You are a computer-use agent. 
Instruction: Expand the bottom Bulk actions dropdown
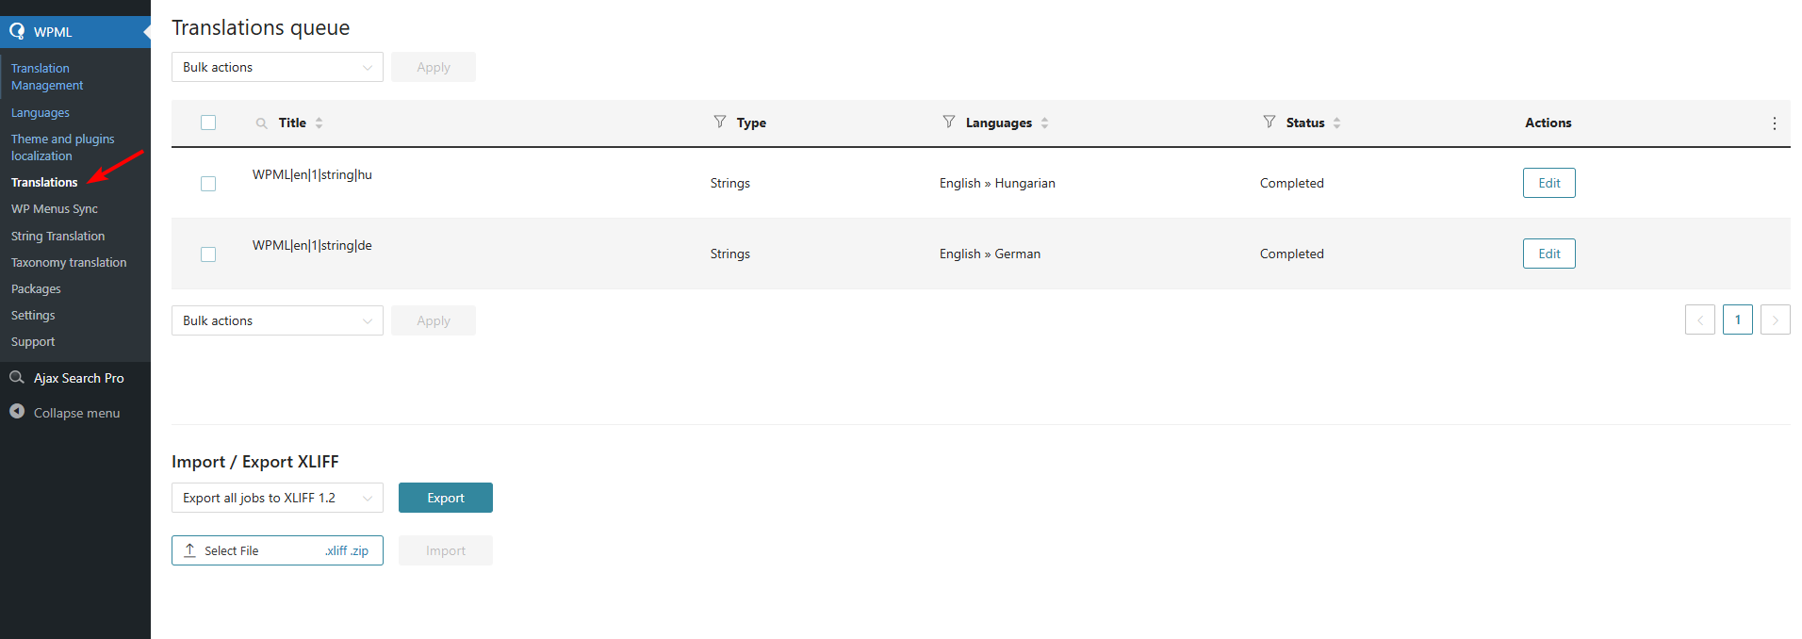click(x=277, y=320)
